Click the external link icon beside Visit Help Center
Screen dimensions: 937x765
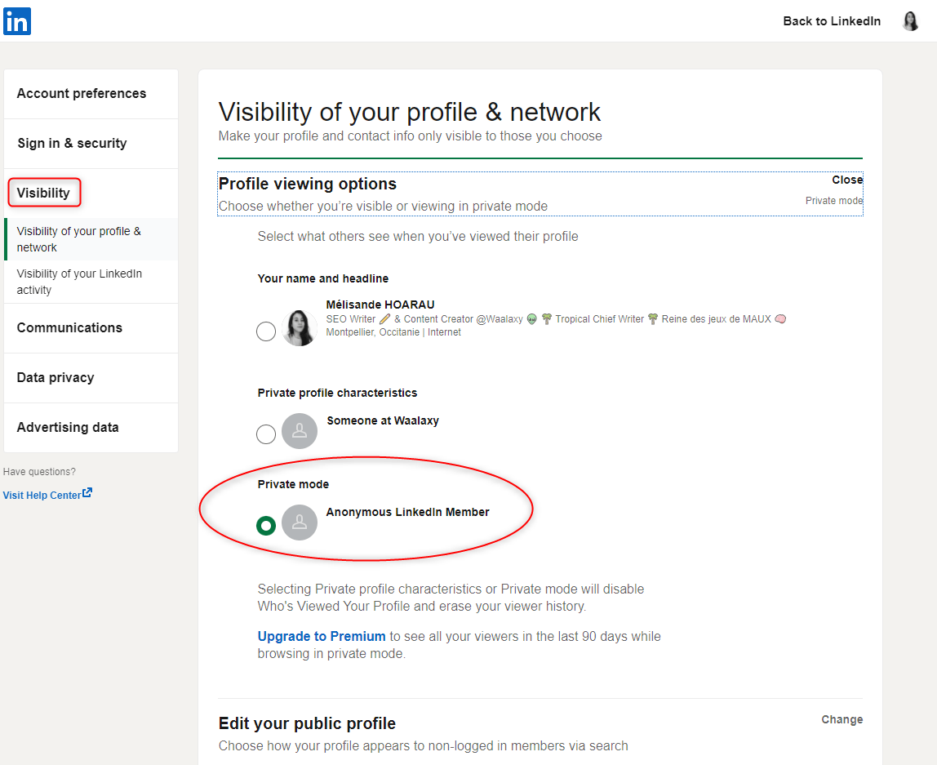click(x=88, y=493)
